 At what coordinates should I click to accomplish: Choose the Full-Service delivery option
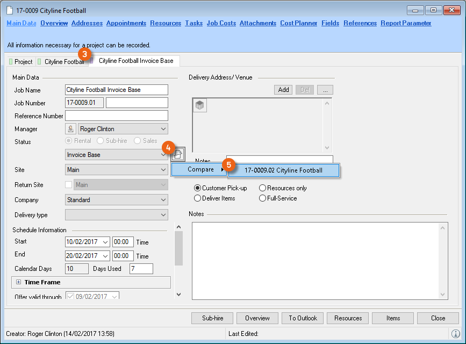click(262, 198)
